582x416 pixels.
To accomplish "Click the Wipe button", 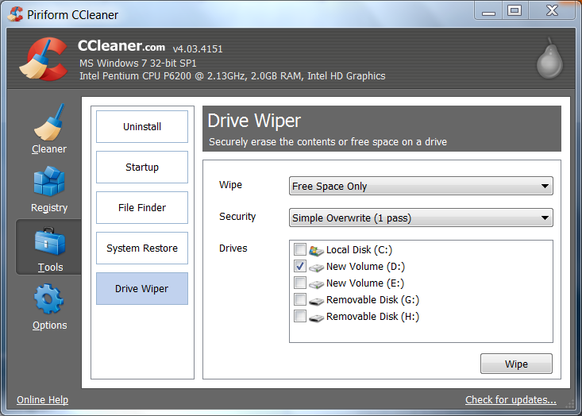I will point(516,364).
